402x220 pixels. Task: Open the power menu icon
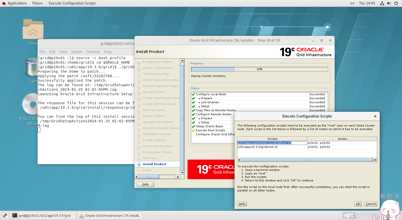[396, 3]
